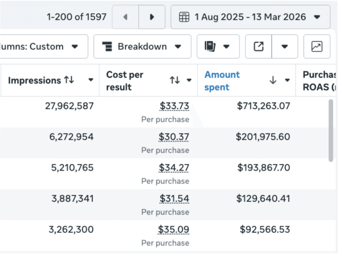Click the export share icon

[x=258, y=46]
